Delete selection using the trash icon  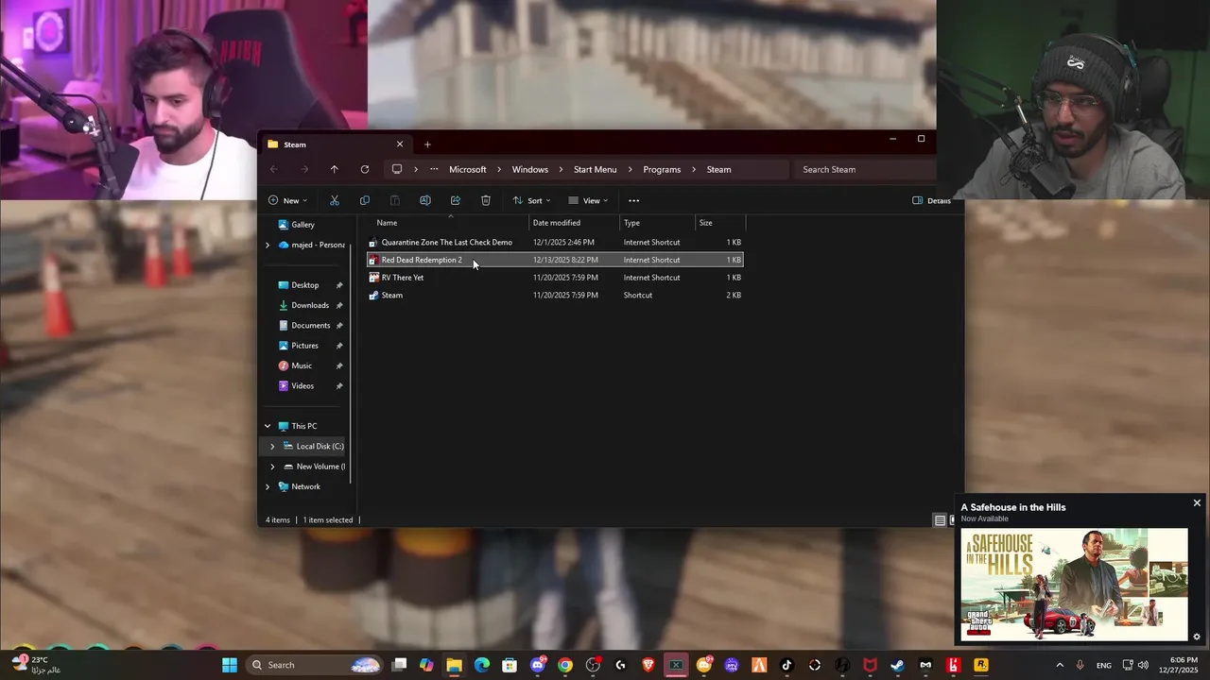click(486, 200)
